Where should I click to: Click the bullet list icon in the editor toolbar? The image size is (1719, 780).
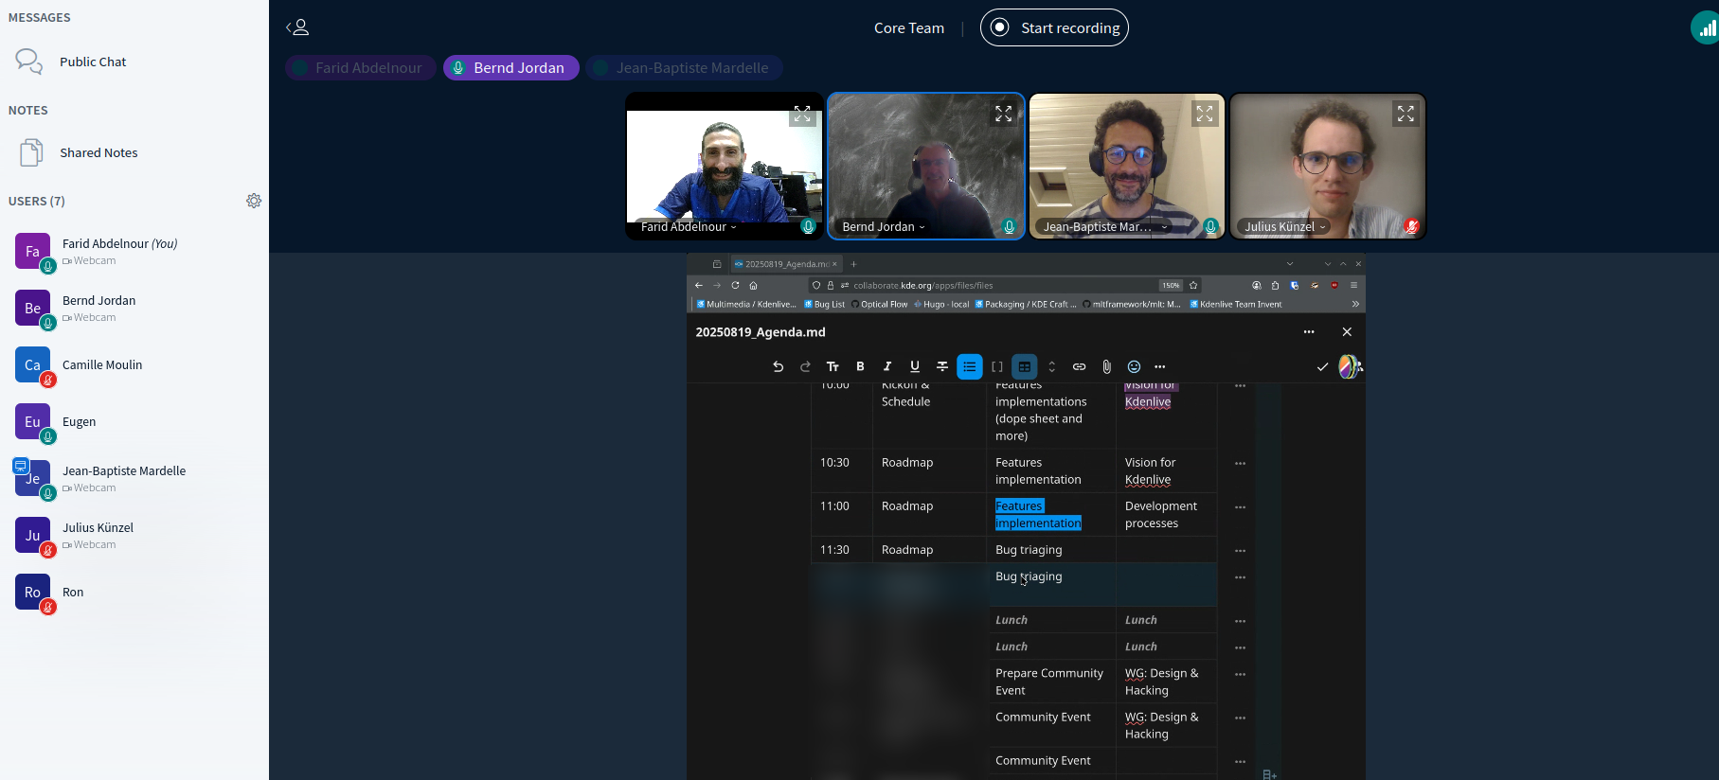[969, 366]
